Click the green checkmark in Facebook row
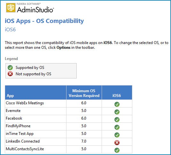171x155 pixels. [117, 120]
